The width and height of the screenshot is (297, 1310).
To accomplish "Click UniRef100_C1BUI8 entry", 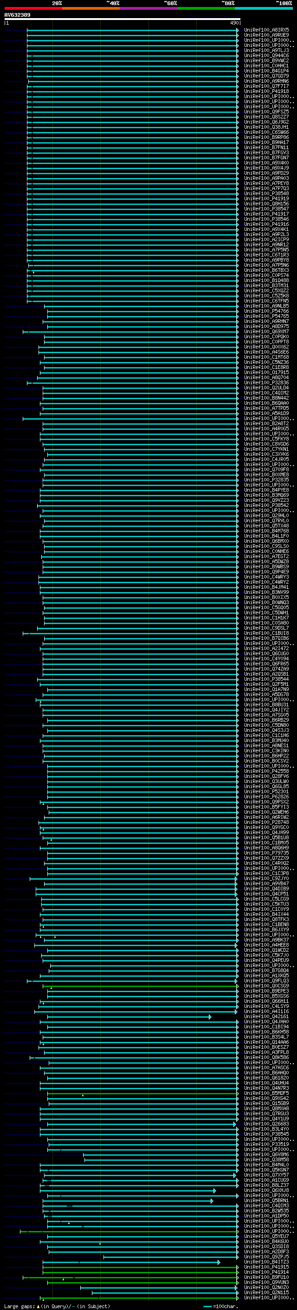I will (x=266, y=633).
